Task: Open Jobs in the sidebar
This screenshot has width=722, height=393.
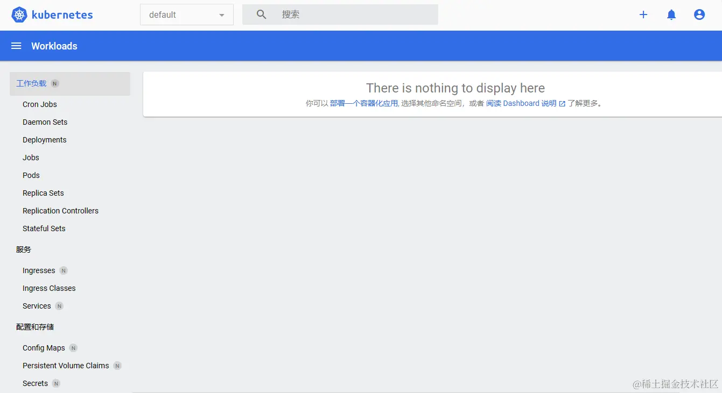Action: click(x=31, y=158)
